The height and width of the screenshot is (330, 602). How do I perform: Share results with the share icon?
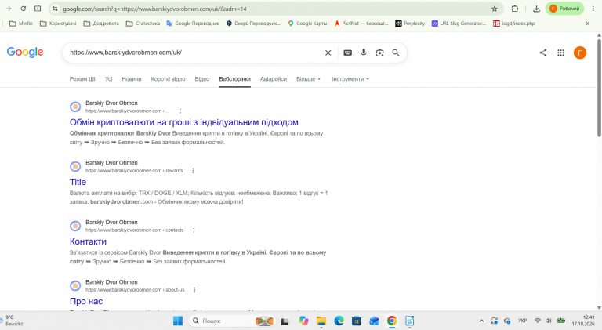pyautogui.click(x=543, y=53)
